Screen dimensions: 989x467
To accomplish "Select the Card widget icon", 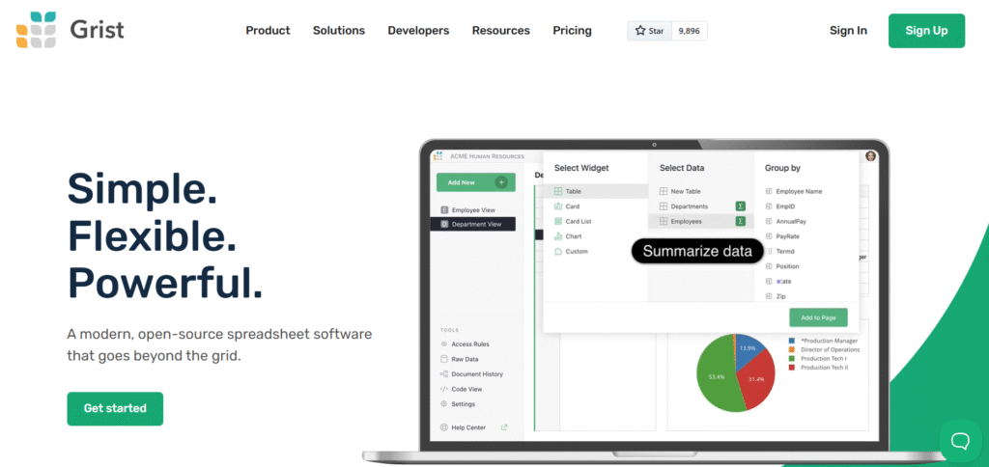I will click(558, 206).
